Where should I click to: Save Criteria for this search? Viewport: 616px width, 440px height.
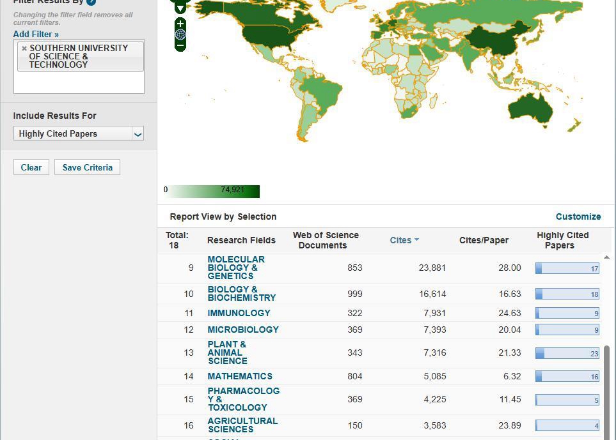pyautogui.click(x=87, y=167)
